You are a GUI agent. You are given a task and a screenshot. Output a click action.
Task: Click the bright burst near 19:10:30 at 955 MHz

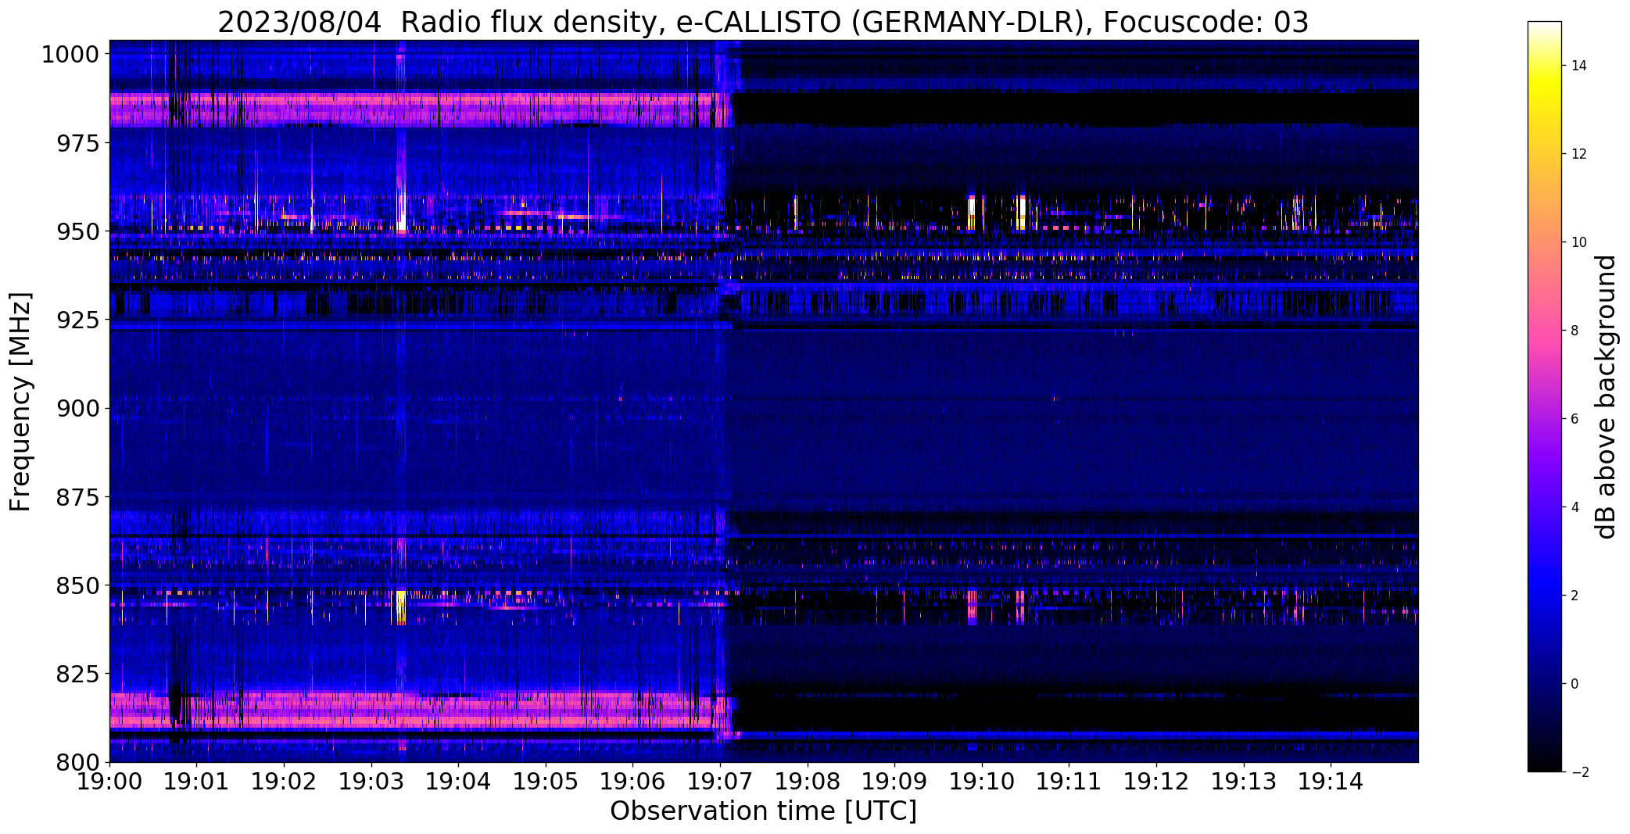tap(1021, 213)
